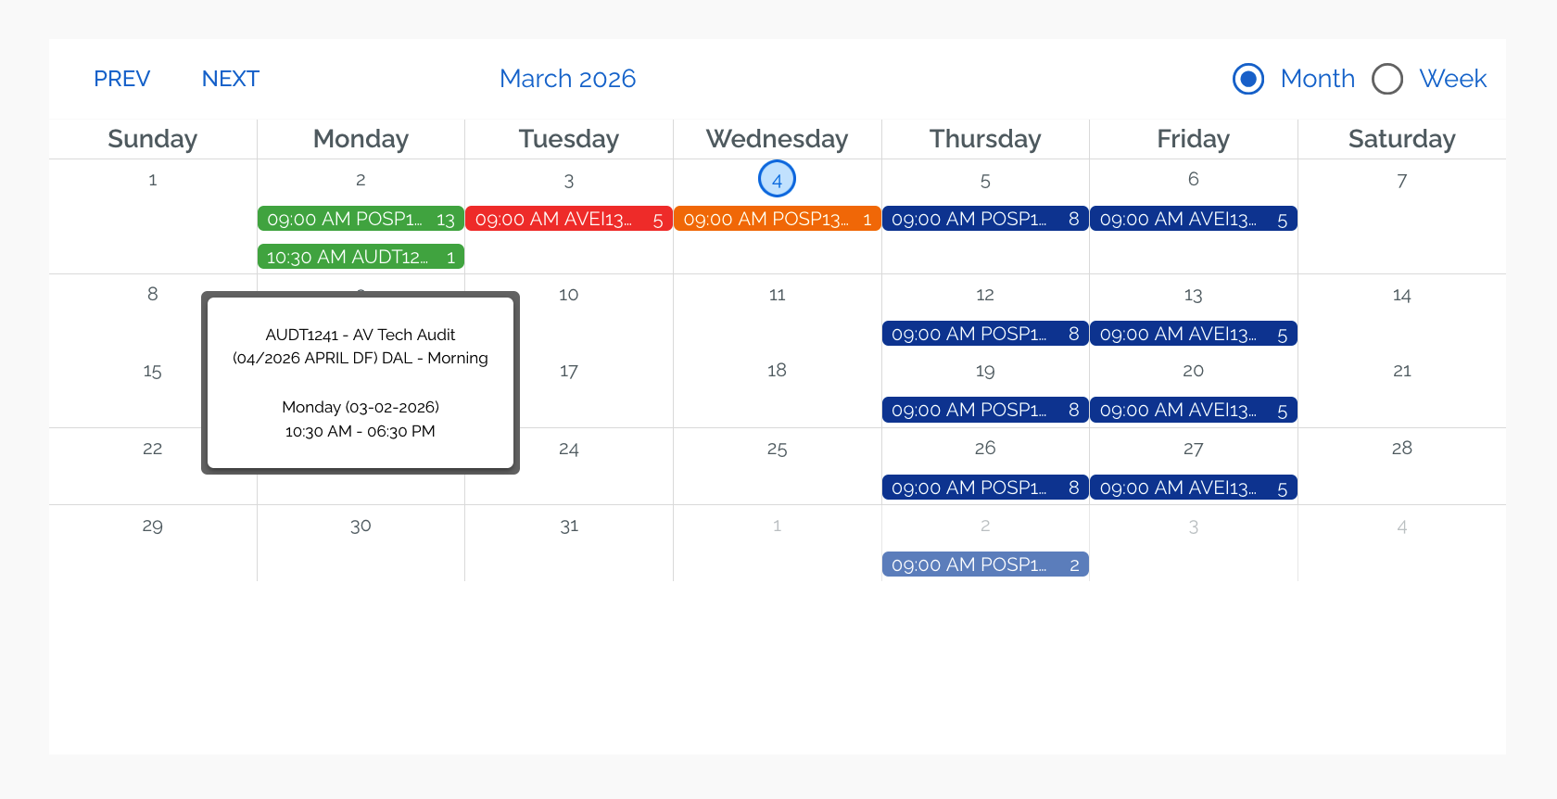
Task: Open the light blue POSP1 event on April 2
Action: click(x=985, y=564)
